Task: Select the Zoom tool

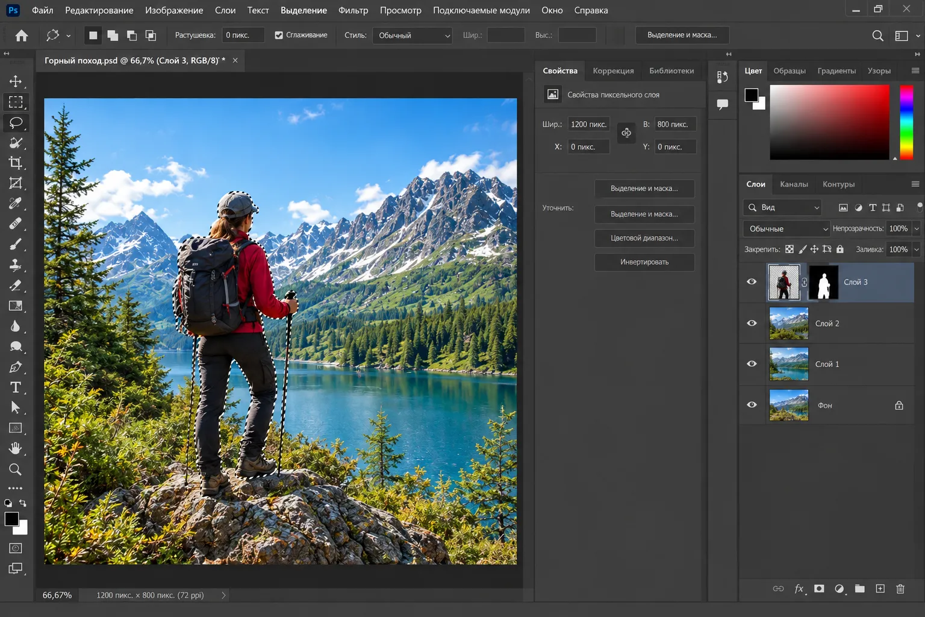Action: (x=16, y=469)
